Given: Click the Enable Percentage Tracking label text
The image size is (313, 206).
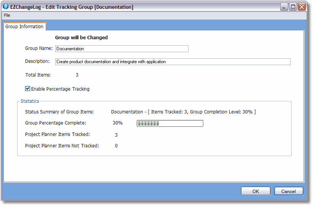Looking at the screenshot, I should 60,89.
